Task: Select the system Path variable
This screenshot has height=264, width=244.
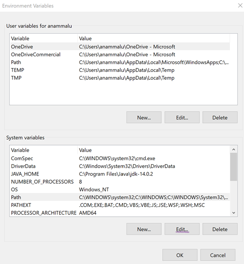Action: [120, 197]
